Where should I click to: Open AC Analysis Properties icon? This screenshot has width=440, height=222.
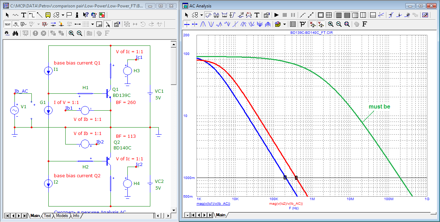(267, 15)
